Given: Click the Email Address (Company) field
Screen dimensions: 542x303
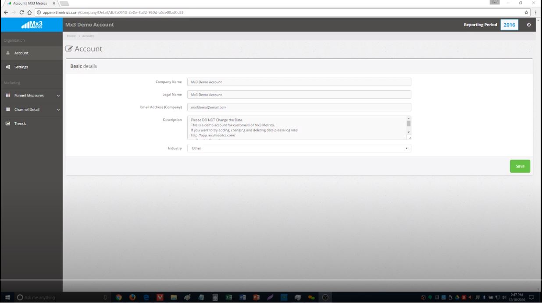Looking at the screenshot, I should tap(299, 107).
